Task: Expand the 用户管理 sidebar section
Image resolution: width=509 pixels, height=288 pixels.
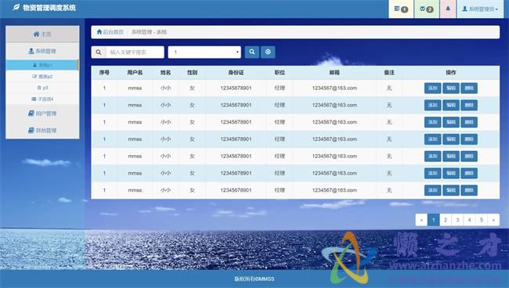Action: (x=42, y=113)
